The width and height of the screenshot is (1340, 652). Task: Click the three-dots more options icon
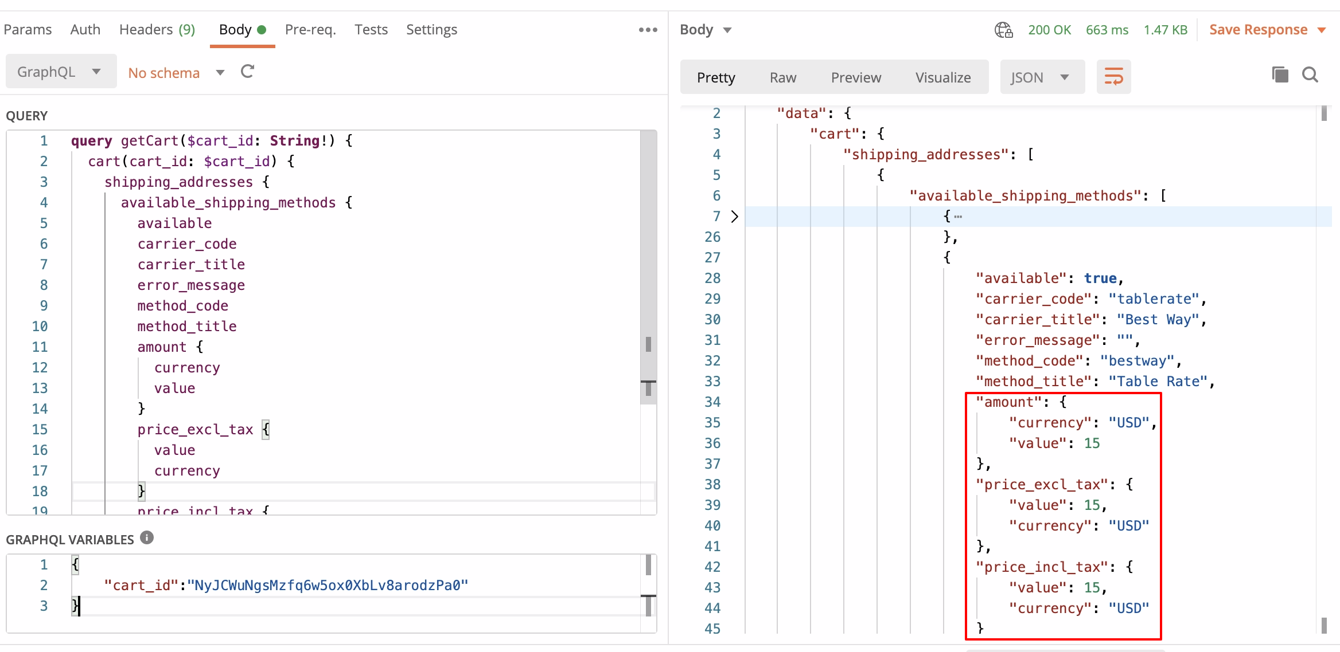pyautogui.click(x=648, y=30)
